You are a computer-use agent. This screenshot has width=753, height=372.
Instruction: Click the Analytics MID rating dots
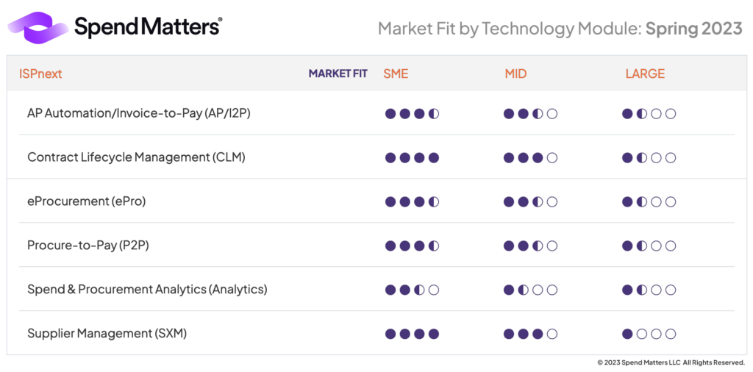(530, 290)
